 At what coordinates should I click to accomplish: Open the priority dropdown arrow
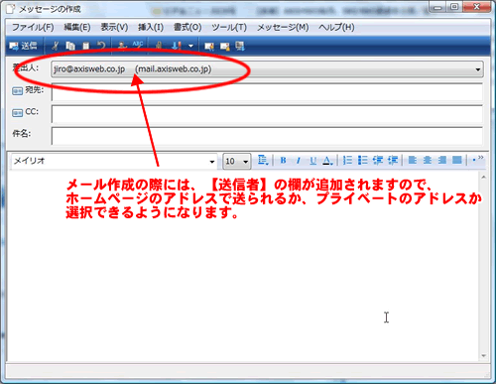coord(190,46)
